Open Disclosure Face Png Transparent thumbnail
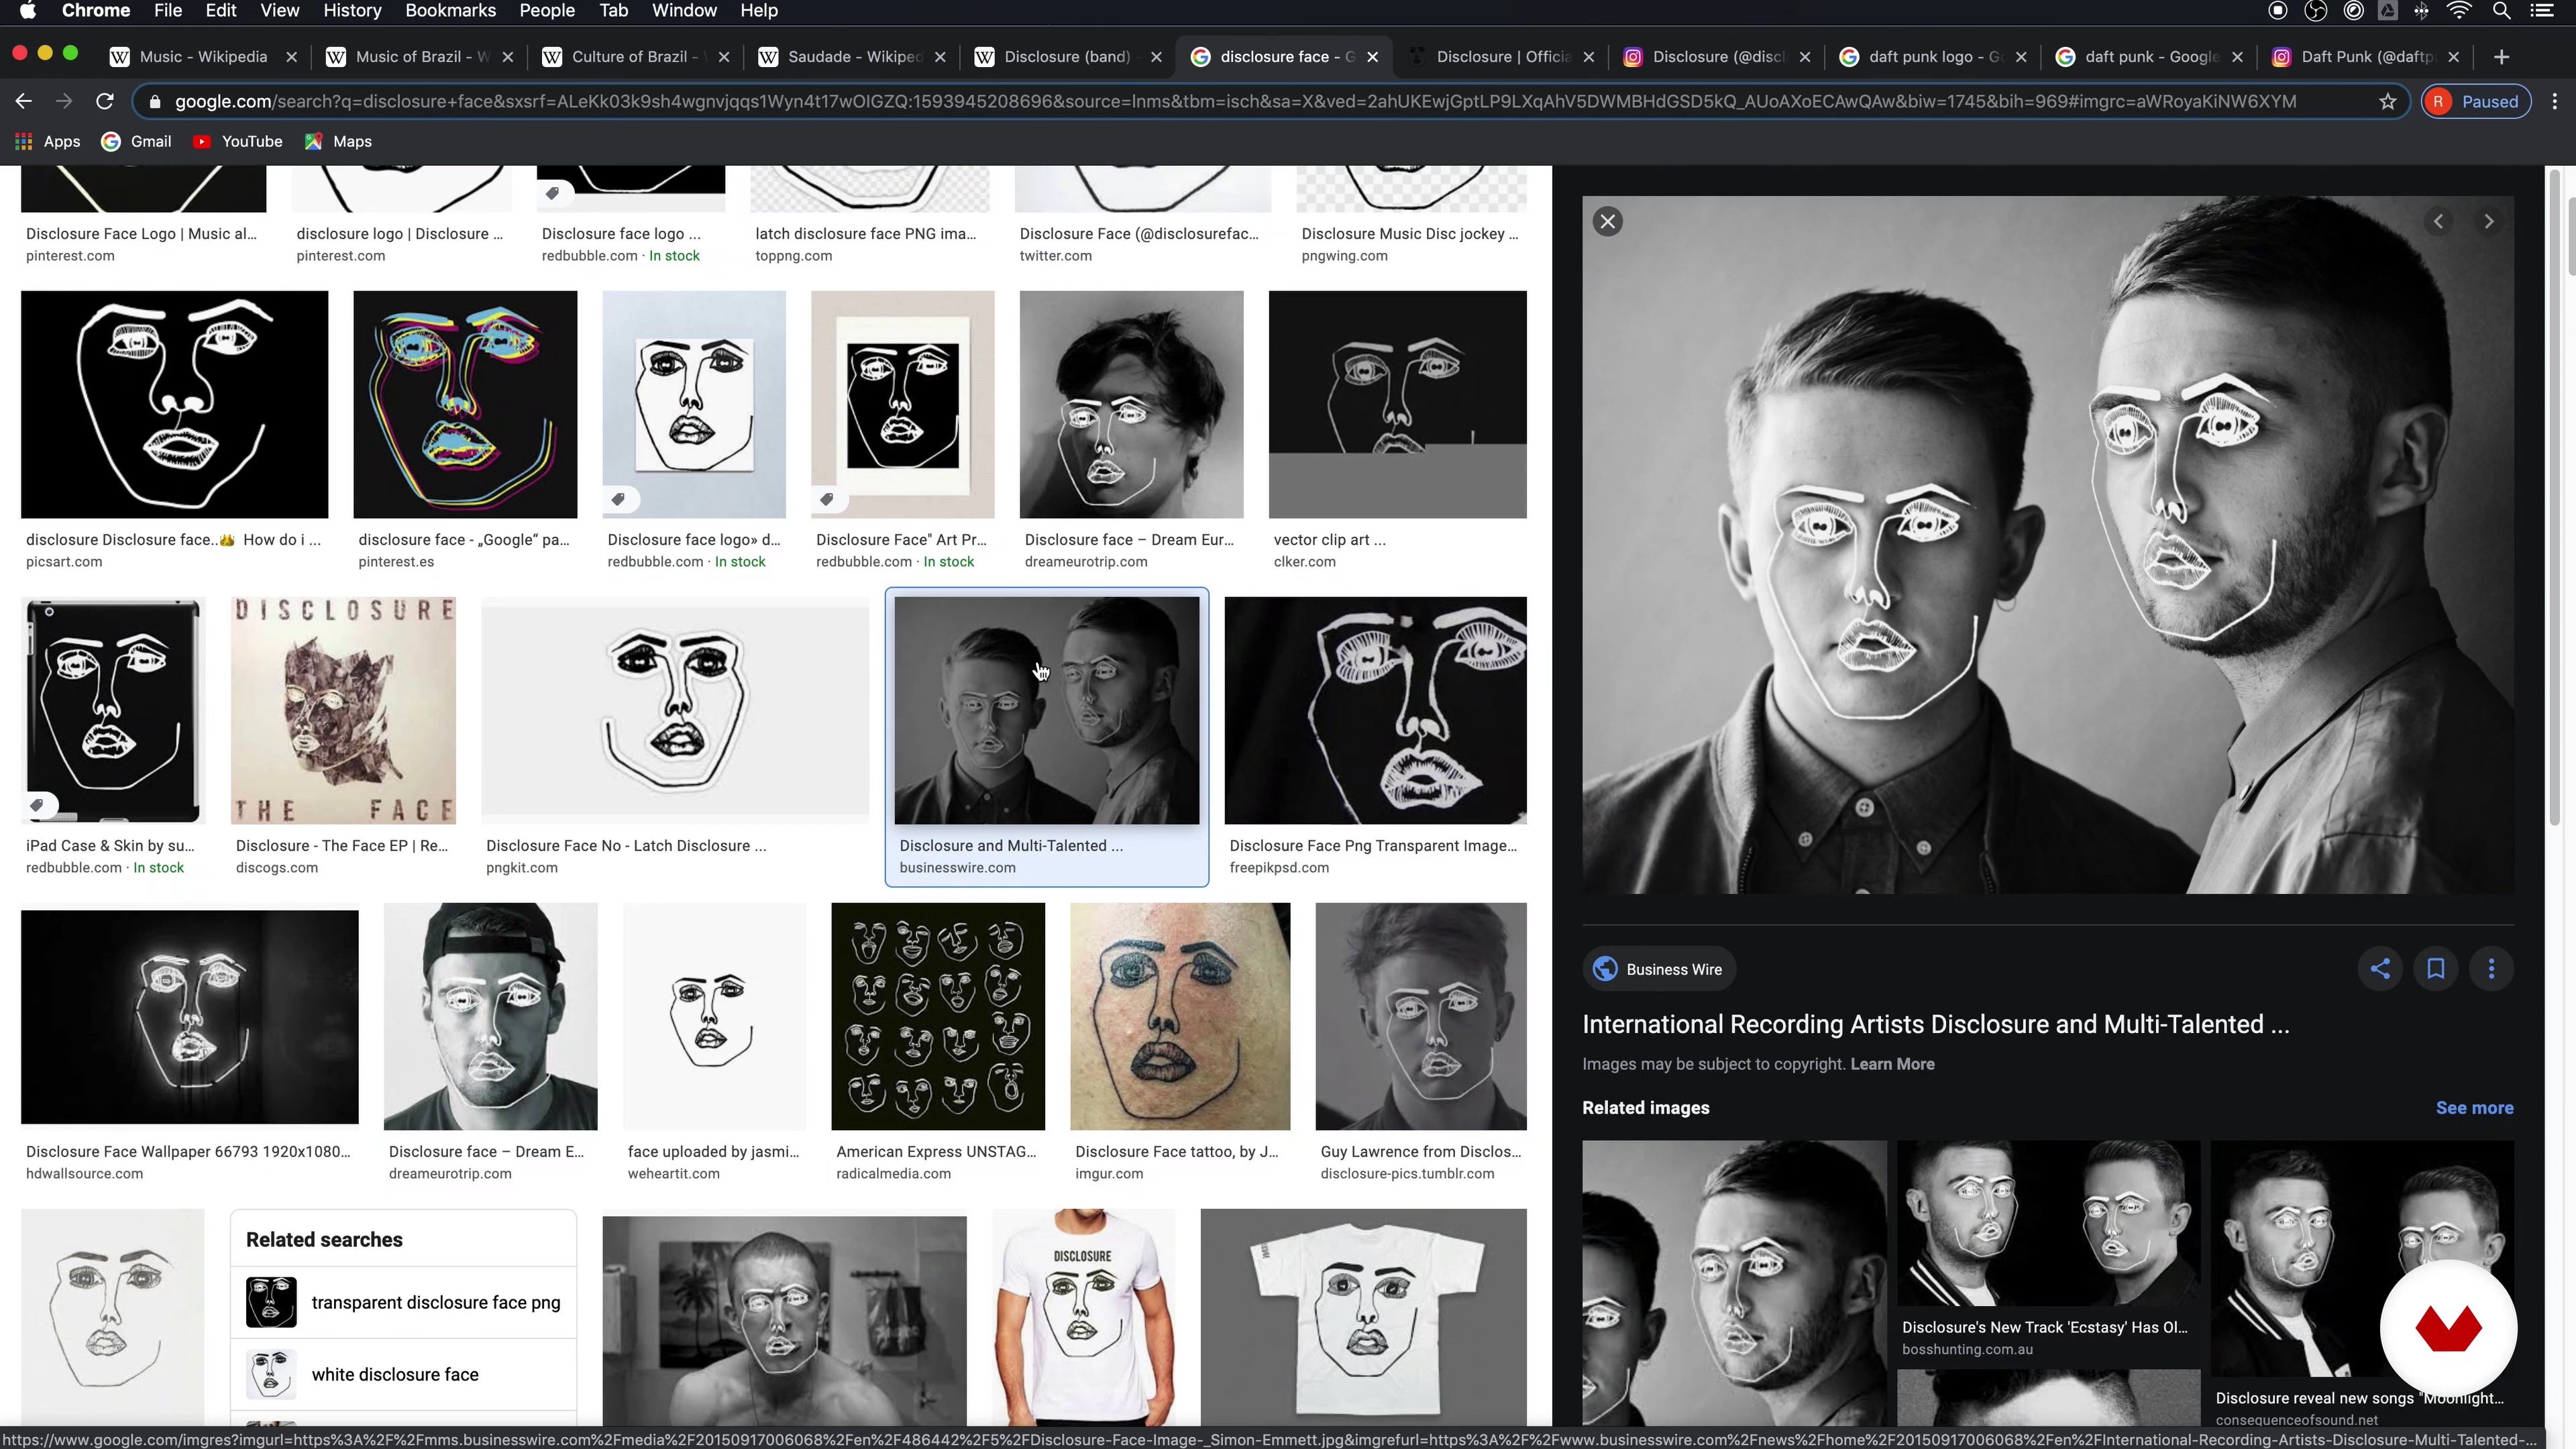The width and height of the screenshot is (2576, 1449). click(1375, 710)
